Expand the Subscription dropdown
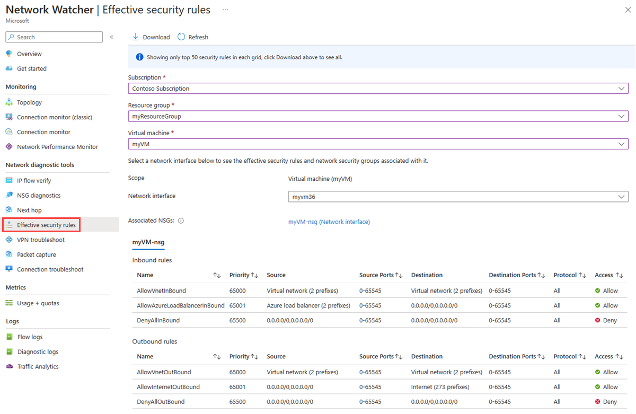This screenshot has width=636, height=414. (x=378, y=89)
